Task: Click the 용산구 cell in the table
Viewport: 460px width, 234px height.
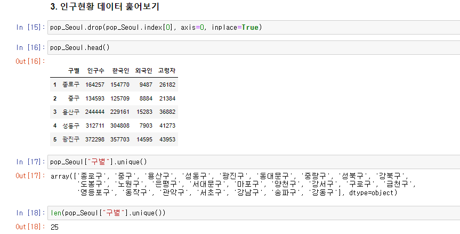Action: (x=71, y=112)
